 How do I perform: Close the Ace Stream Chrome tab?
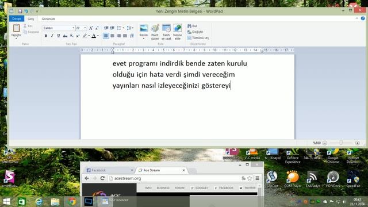[183, 170]
